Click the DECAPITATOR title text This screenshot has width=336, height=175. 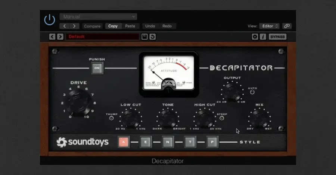coord(241,68)
